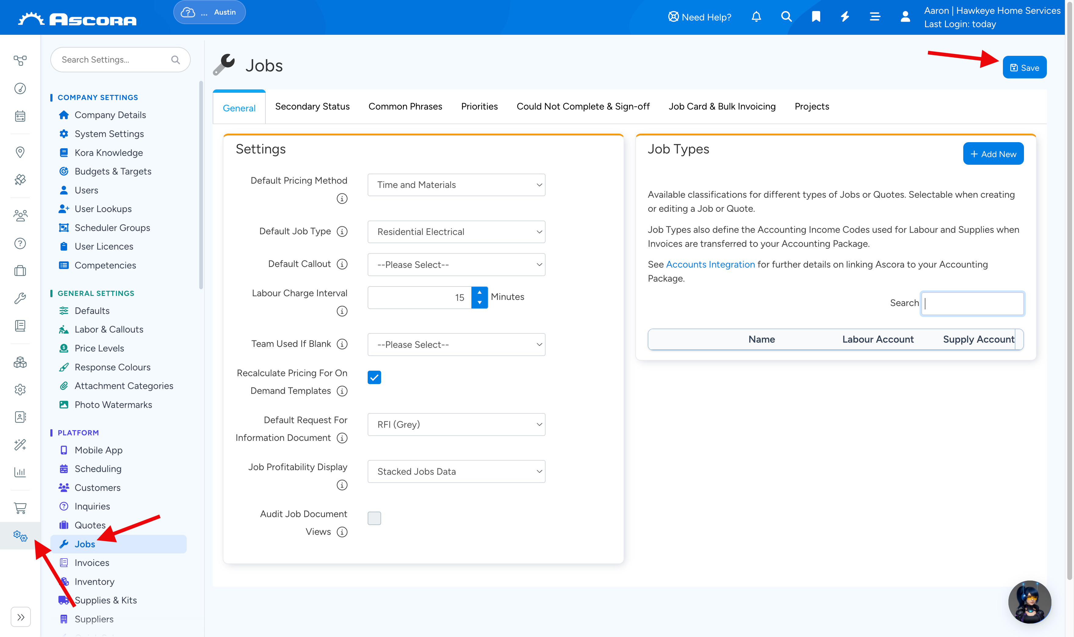Click info icon beside Default Job Type
The image size is (1074, 637).
tap(342, 231)
